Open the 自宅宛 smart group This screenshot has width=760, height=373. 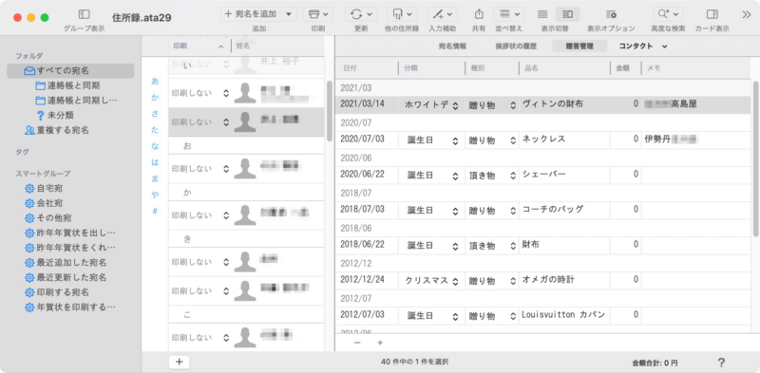coord(44,188)
